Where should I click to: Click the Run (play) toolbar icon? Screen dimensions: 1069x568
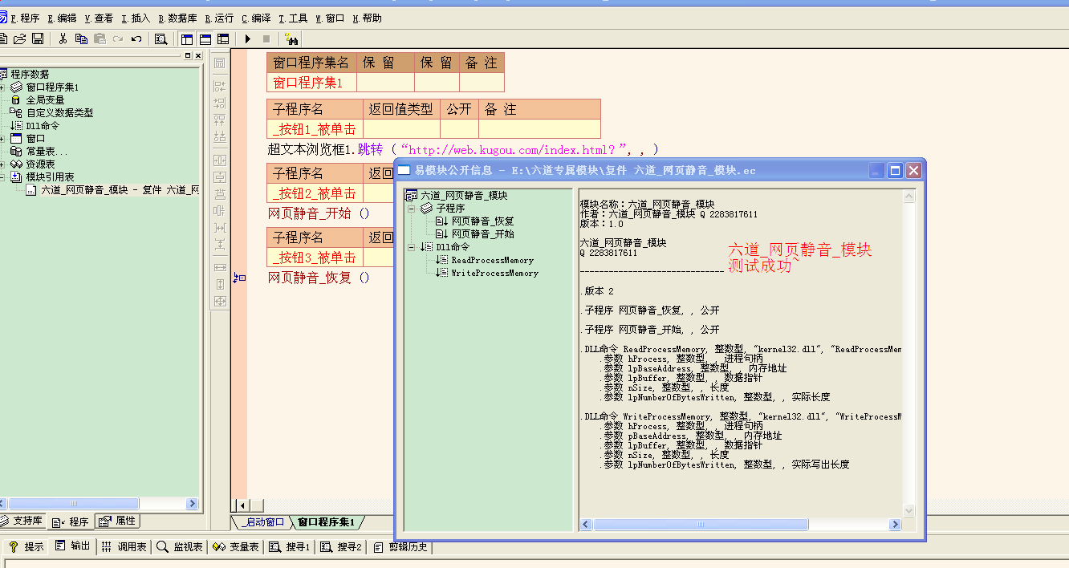tap(248, 39)
